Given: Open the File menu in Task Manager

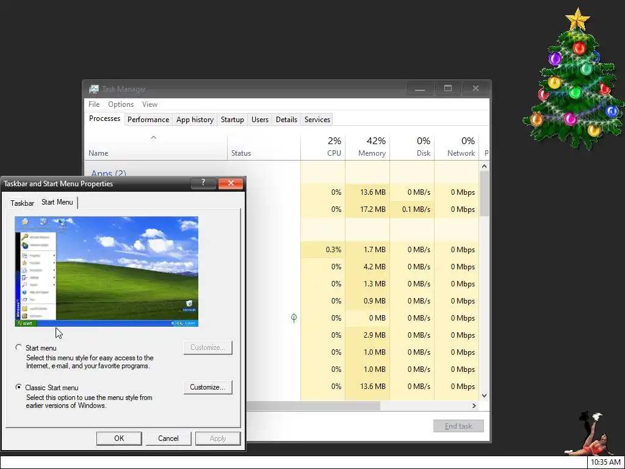Looking at the screenshot, I should pyautogui.click(x=94, y=104).
